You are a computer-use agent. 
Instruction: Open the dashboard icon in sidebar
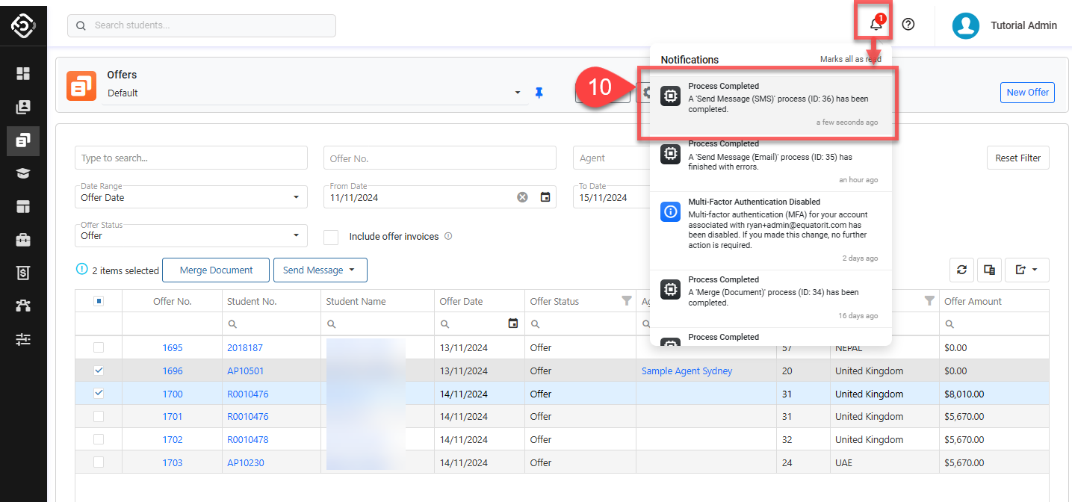point(23,73)
